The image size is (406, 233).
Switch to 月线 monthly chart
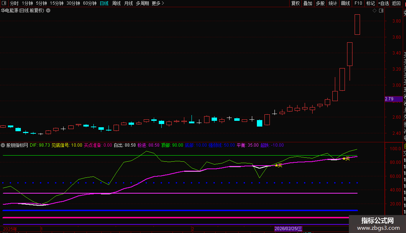(x=128, y=3)
